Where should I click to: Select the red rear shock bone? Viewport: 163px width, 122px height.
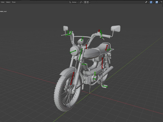(x=102, y=63)
